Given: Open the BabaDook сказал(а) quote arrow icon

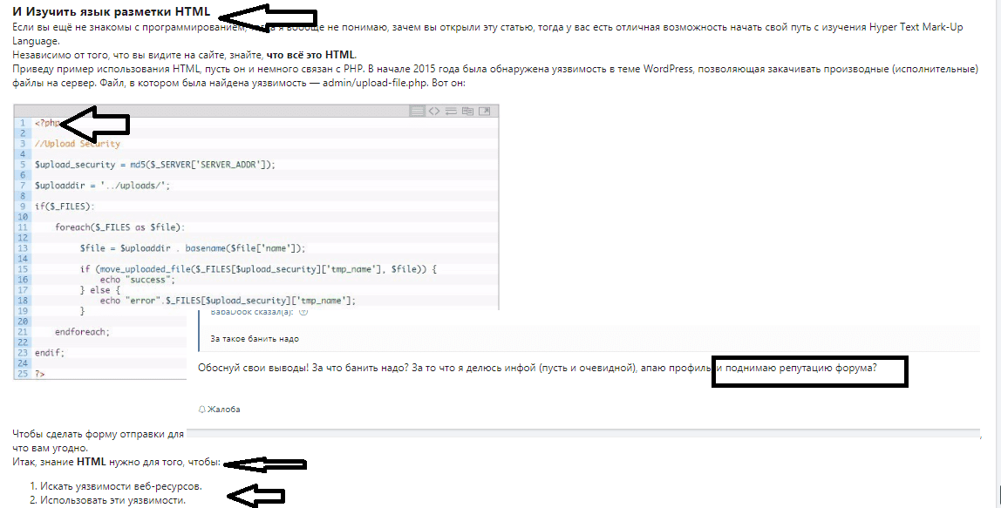Looking at the screenshot, I should [x=303, y=312].
